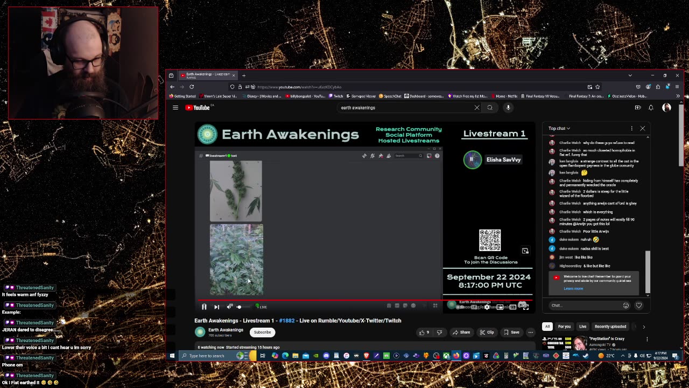The height and width of the screenshot is (388, 689).
Task: Open Earth Awakenings channel avatar
Action: (200, 332)
